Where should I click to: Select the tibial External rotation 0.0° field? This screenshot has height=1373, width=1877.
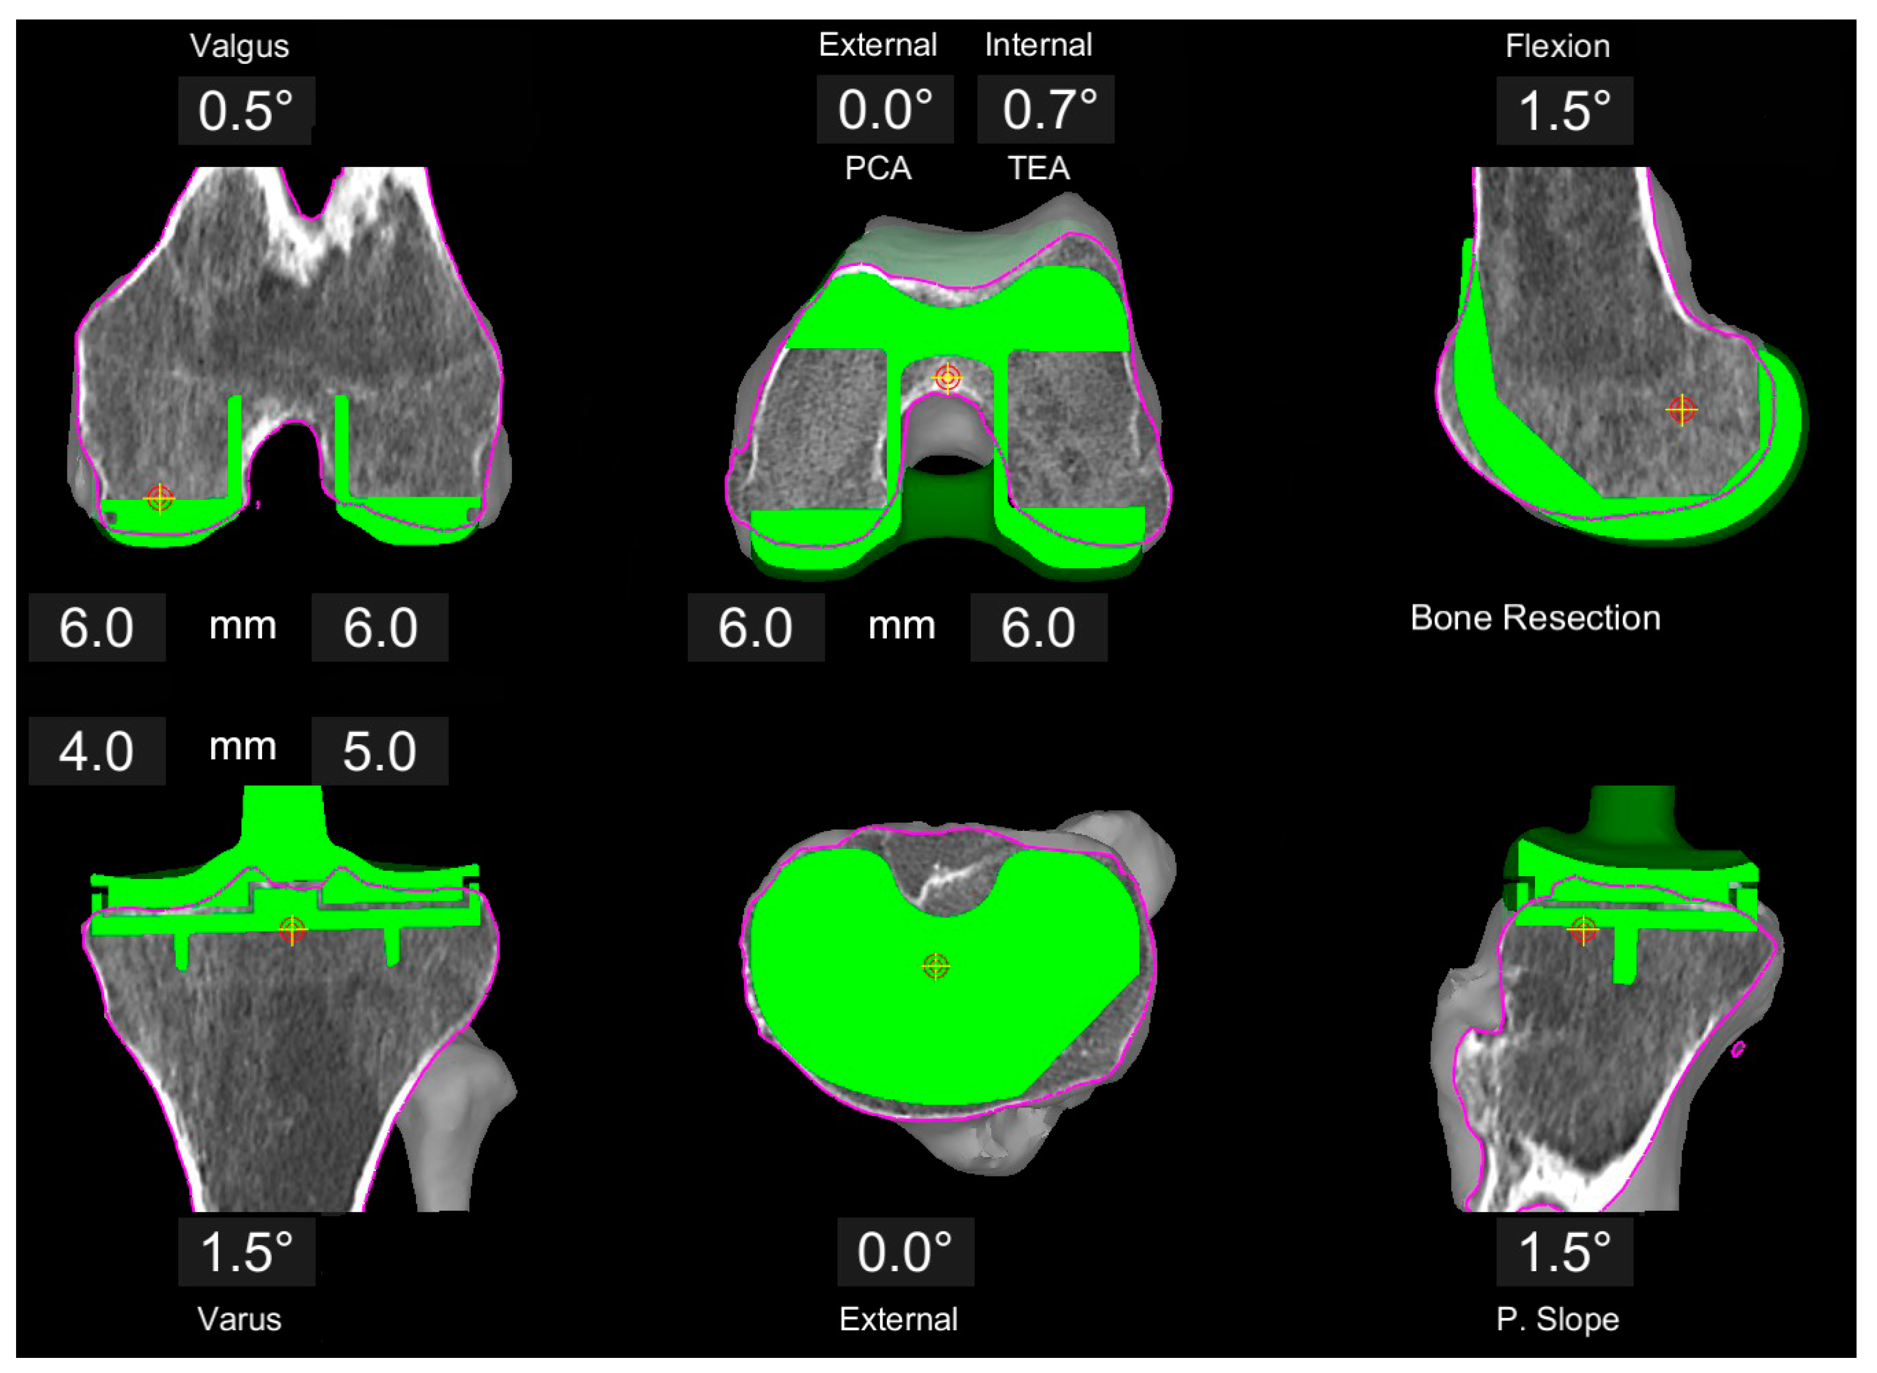pos(905,1253)
